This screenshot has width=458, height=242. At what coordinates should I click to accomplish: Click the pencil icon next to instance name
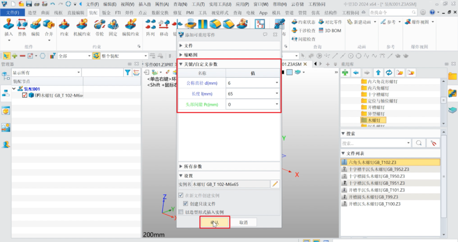point(275,184)
